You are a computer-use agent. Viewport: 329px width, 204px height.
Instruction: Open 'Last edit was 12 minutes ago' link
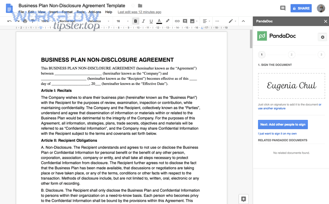click(139, 12)
